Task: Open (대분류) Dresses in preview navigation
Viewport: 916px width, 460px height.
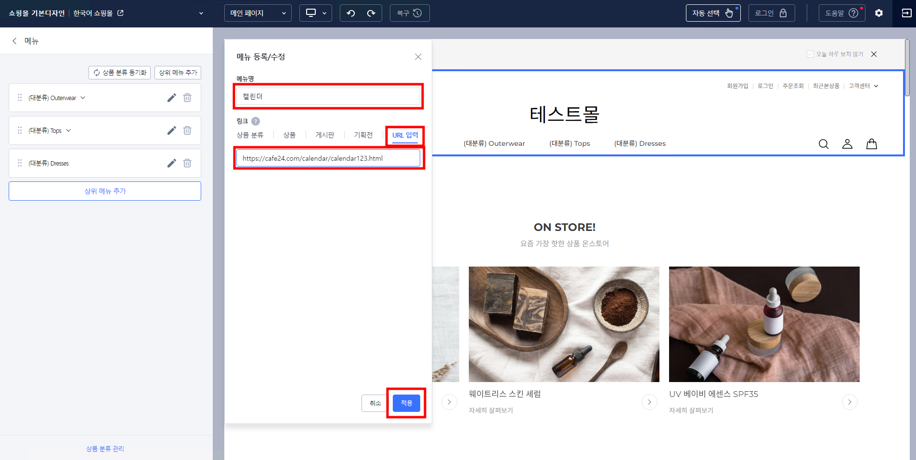Action: tap(640, 143)
